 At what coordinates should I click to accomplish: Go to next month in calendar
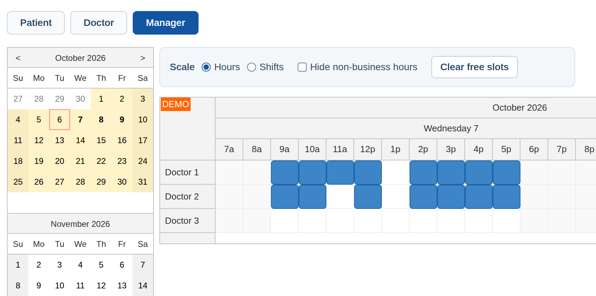(143, 58)
